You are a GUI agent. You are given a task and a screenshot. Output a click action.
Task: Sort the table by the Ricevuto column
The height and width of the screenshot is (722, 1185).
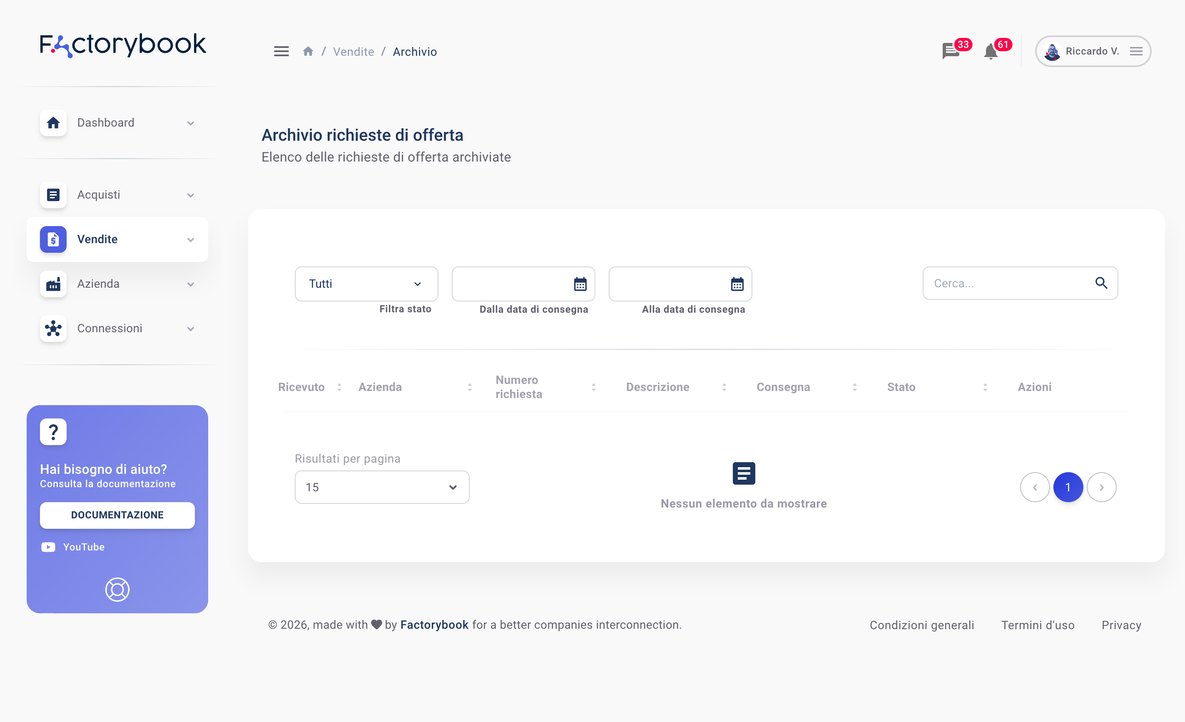point(339,387)
